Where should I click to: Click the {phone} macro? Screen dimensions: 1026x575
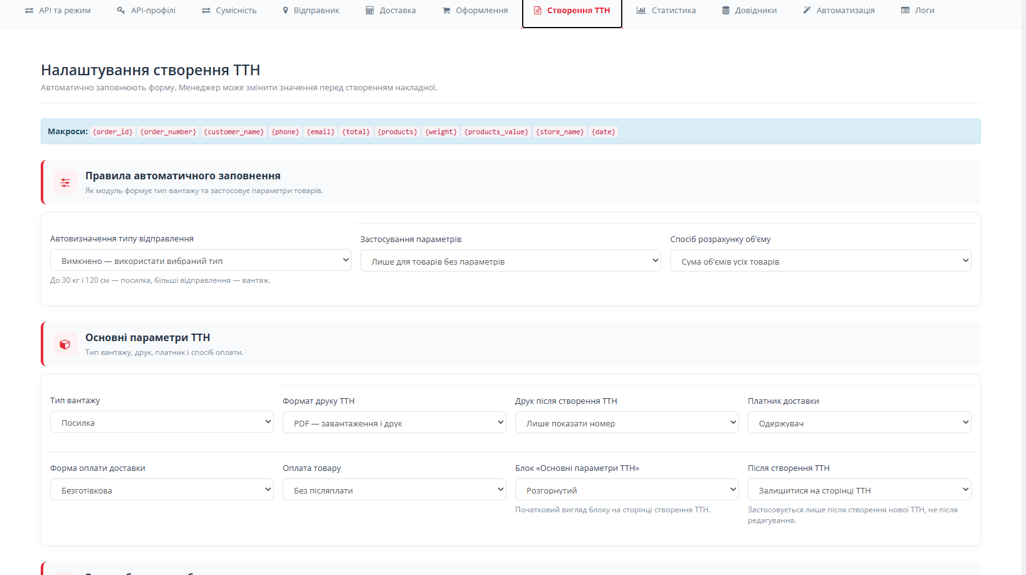tap(285, 132)
